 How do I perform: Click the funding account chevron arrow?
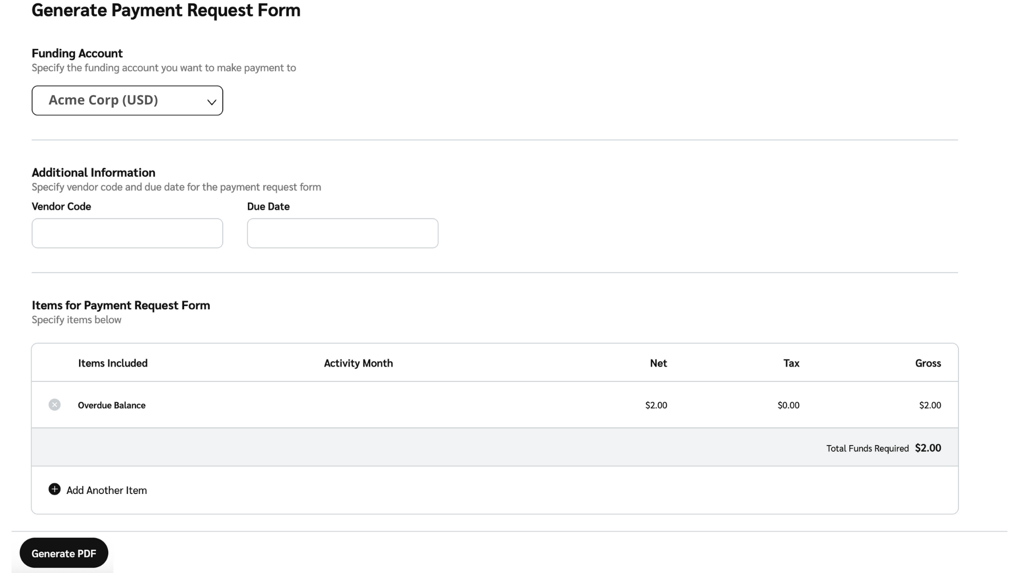(211, 102)
